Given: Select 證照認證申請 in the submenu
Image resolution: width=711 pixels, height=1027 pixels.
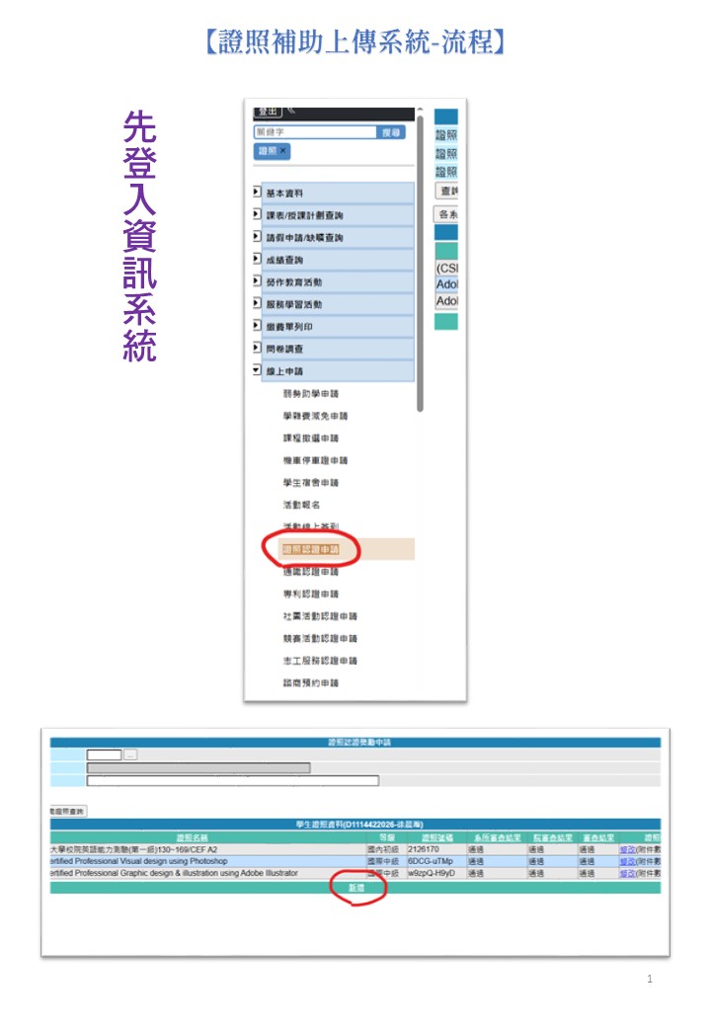Looking at the screenshot, I should click(x=310, y=549).
